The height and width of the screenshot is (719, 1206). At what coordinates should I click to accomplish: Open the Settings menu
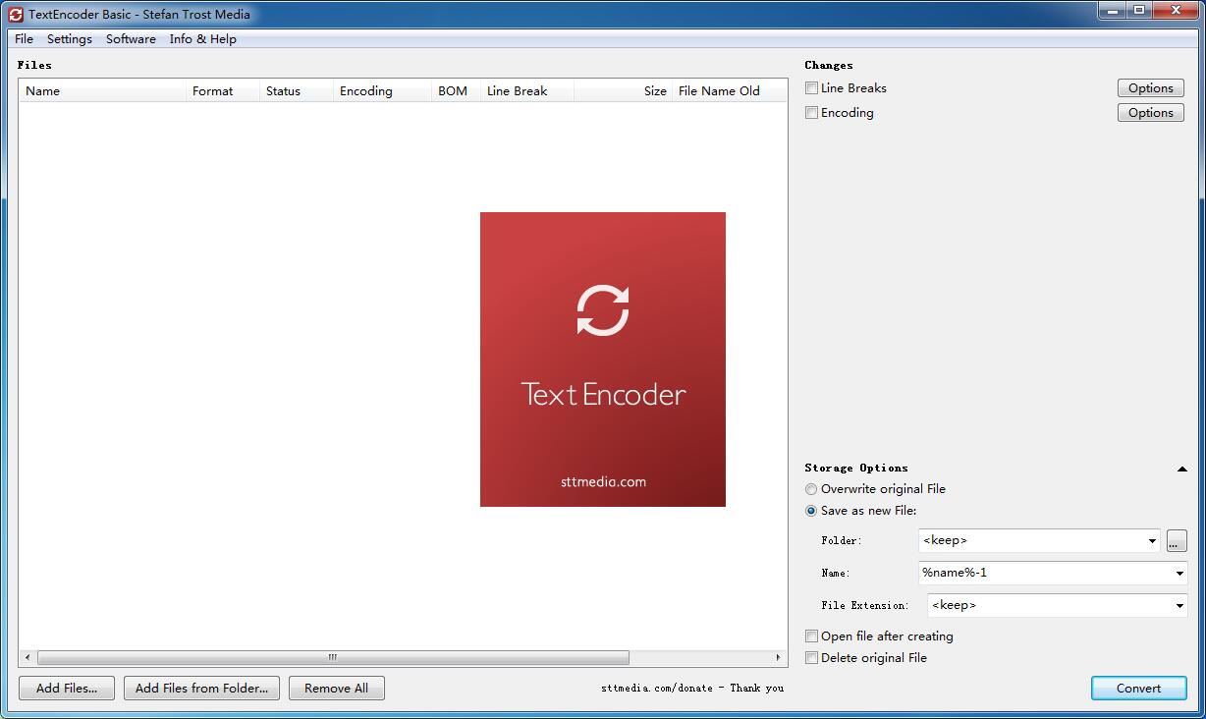point(70,39)
